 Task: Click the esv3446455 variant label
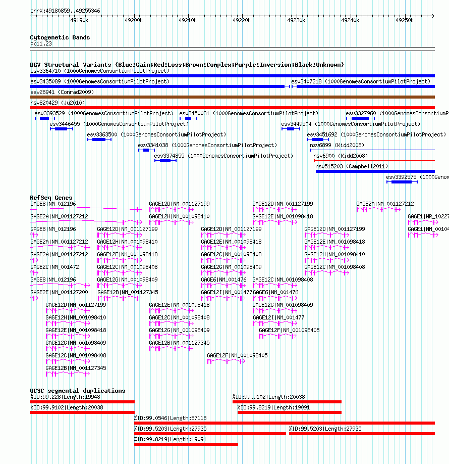coord(119,124)
